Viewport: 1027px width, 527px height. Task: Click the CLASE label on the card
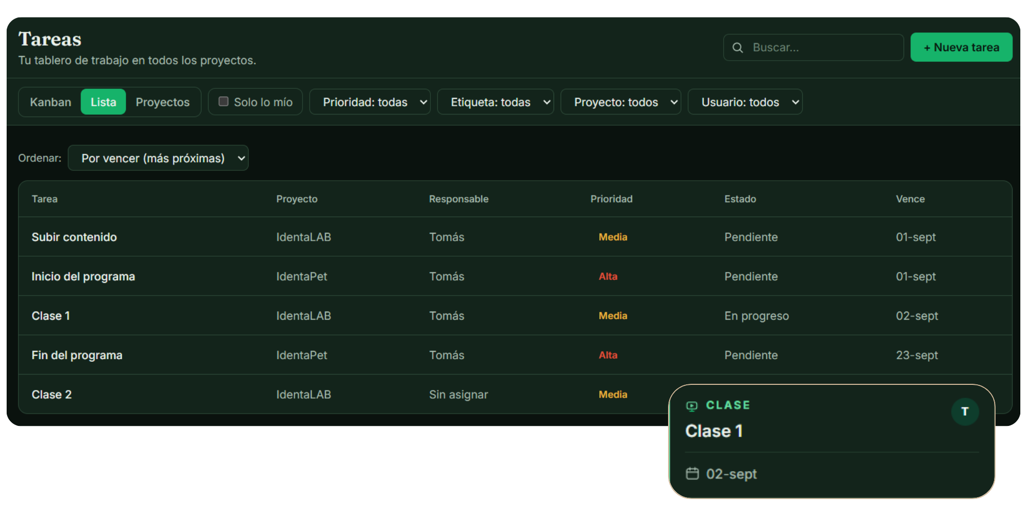[728, 405]
